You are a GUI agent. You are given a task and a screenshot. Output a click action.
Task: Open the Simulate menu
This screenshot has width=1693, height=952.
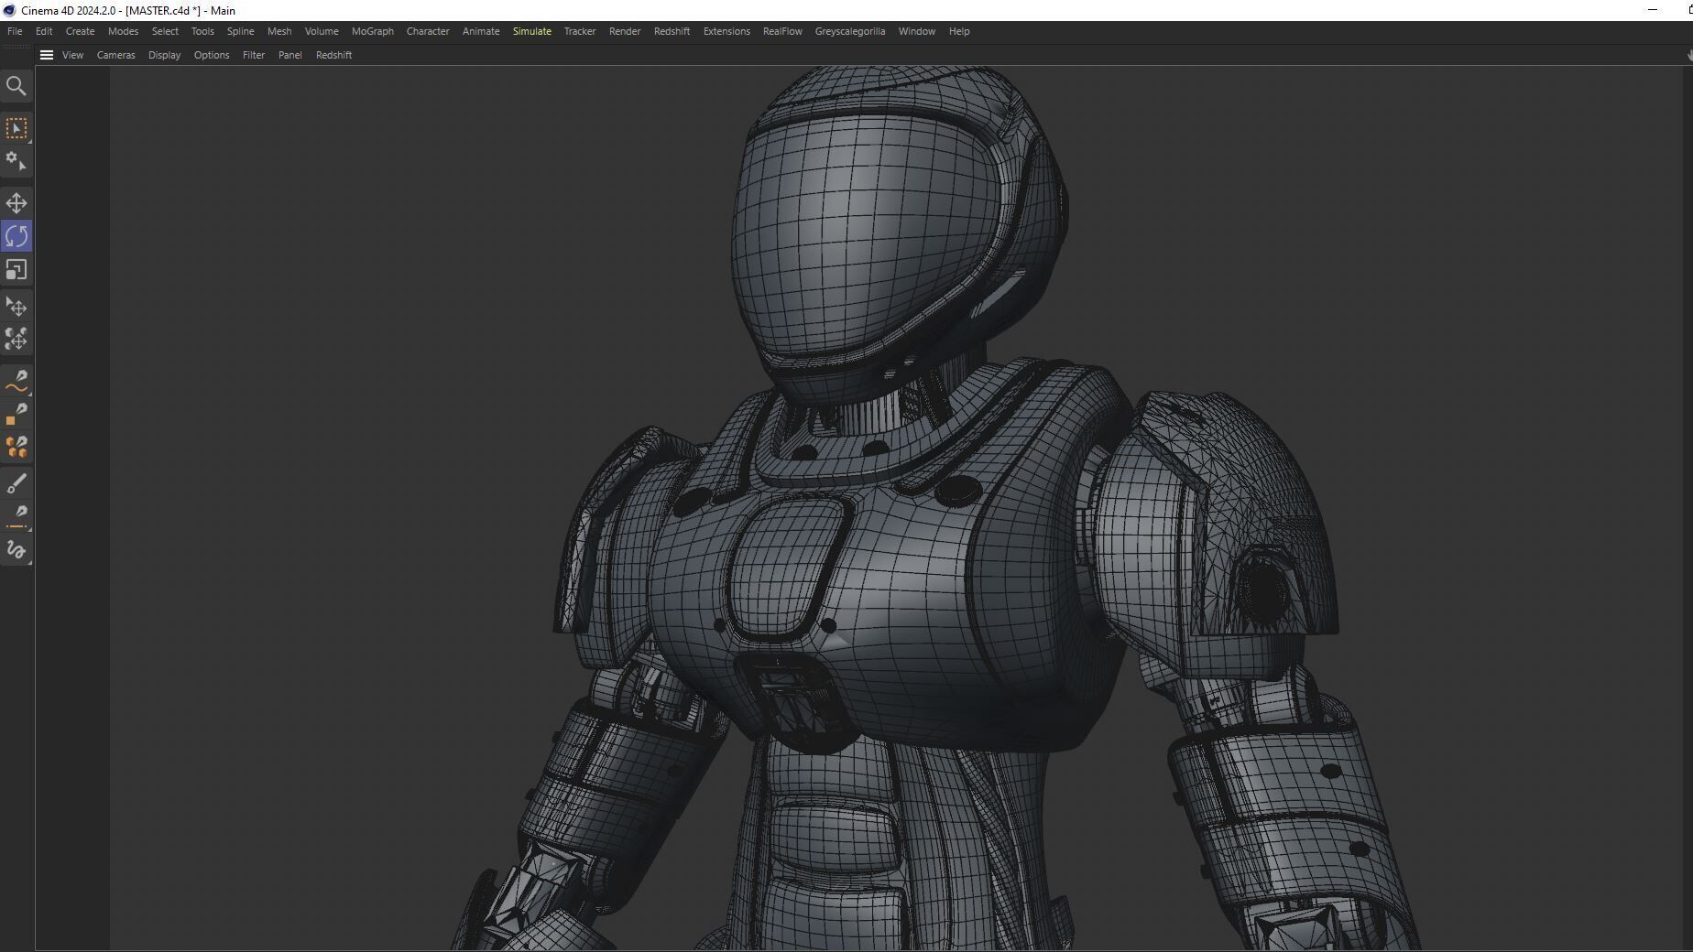tap(532, 31)
